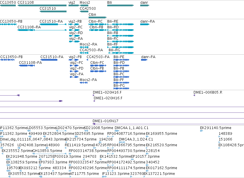
Task: Select the EK169955.5prime EST label
Action: (x=161, y=134)
